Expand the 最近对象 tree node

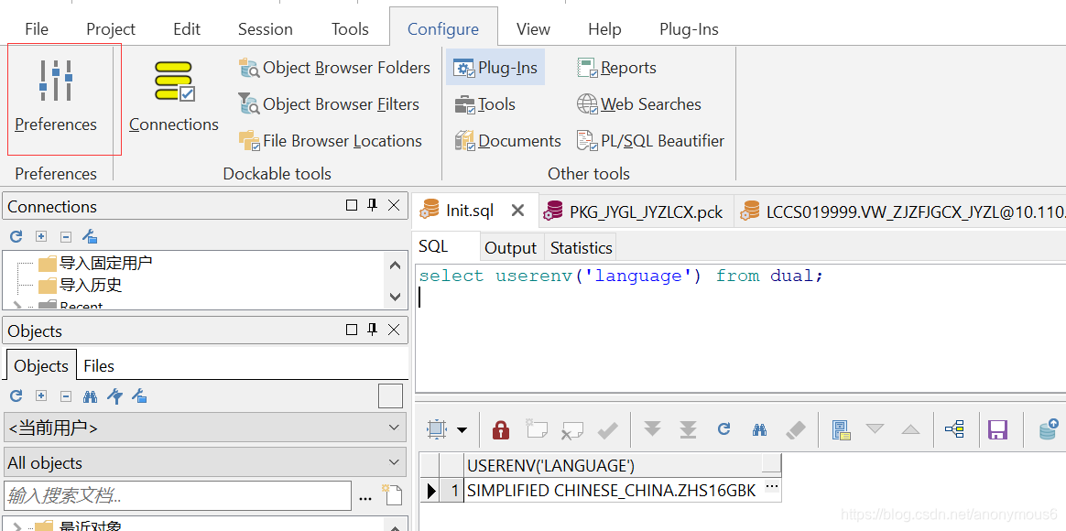(x=17, y=526)
